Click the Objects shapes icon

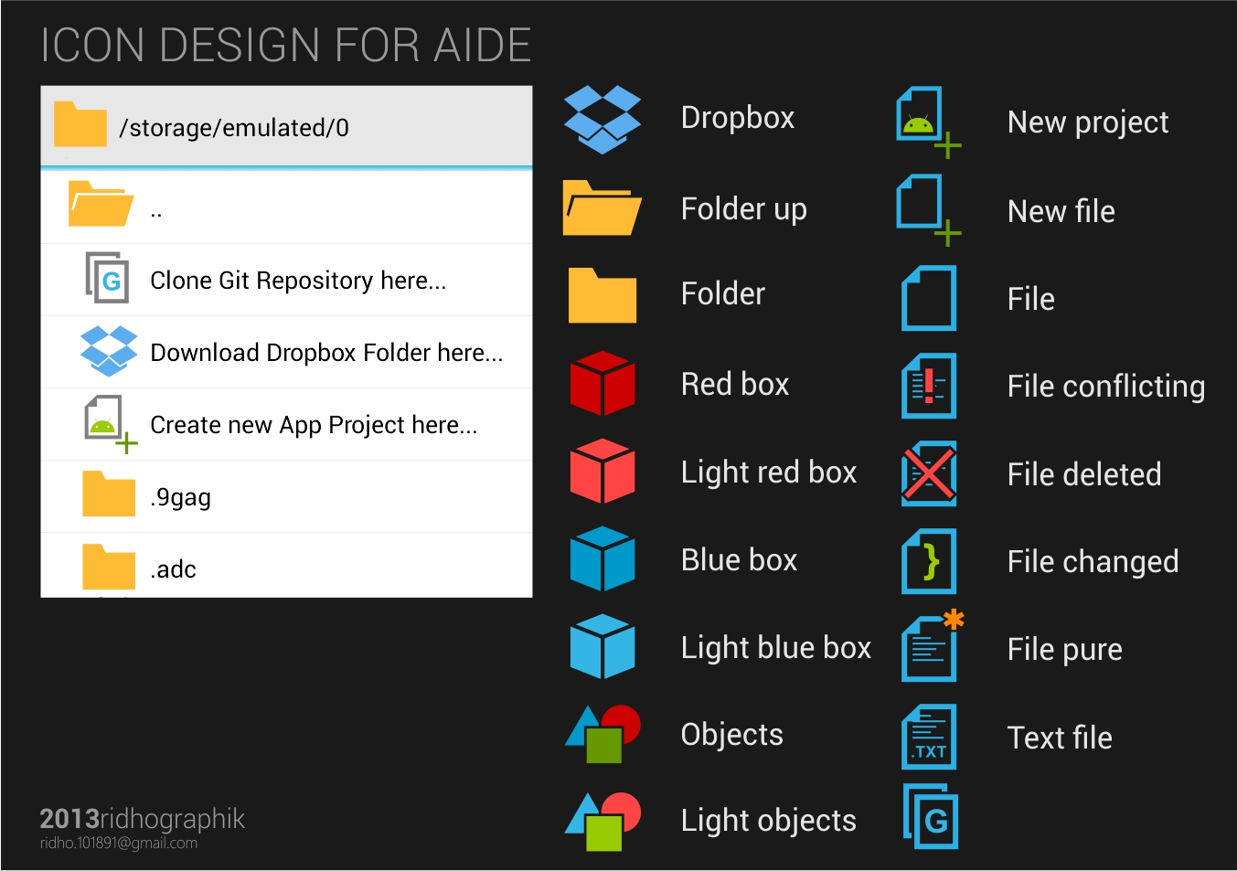coord(603,734)
